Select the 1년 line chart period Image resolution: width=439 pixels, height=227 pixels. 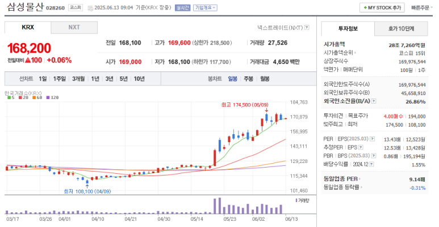(x=95, y=79)
